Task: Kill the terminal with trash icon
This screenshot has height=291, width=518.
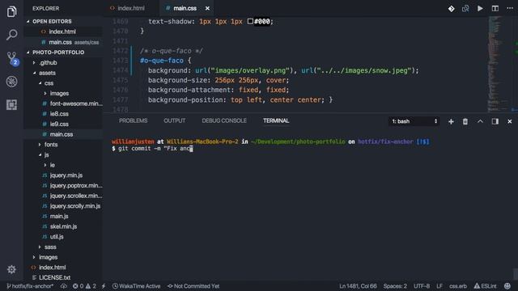Action: point(465,122)
